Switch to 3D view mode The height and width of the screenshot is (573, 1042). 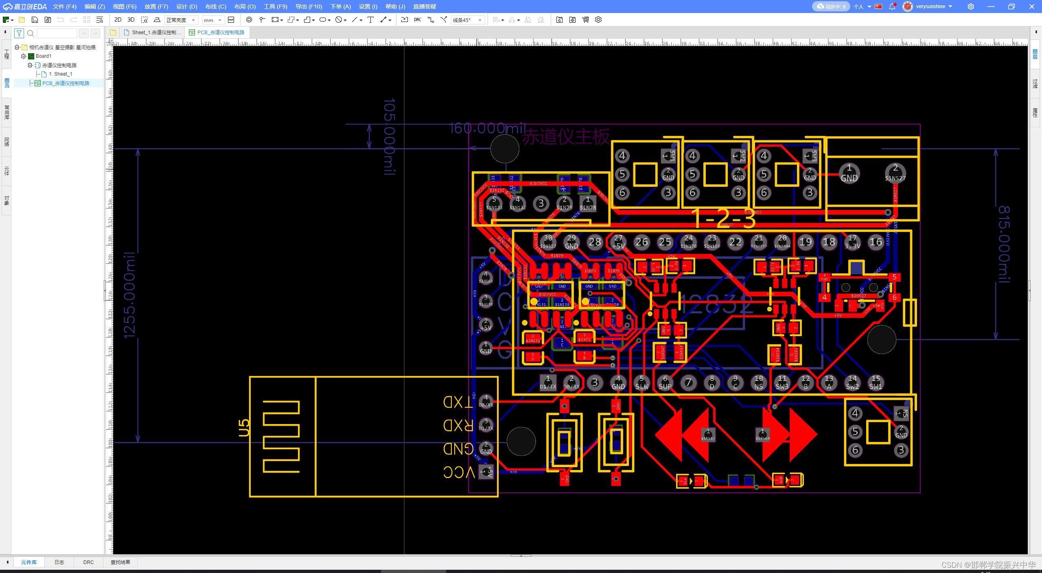click(x=131, y=20)
